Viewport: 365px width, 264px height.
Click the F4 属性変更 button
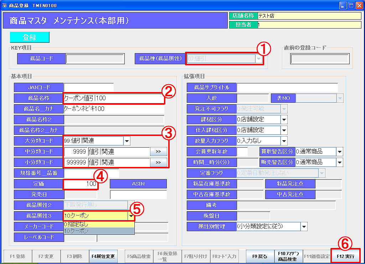click(x=103, y=256)
